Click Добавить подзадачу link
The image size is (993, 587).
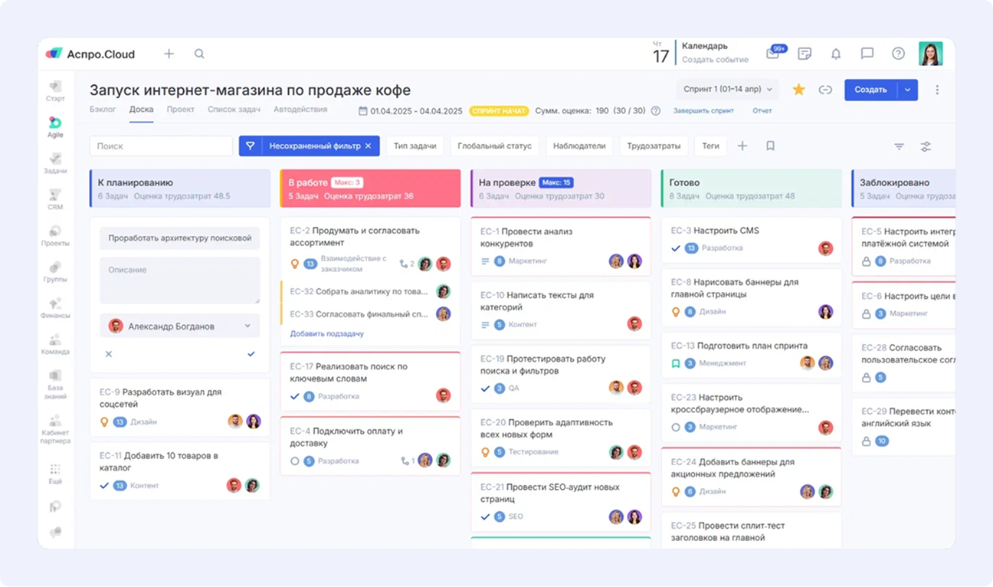[326, 334]
